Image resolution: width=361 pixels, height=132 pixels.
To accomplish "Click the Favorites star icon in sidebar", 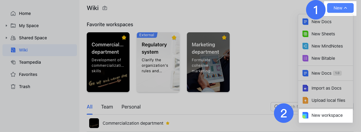I will pyautogui.click(x=13, y=74).
